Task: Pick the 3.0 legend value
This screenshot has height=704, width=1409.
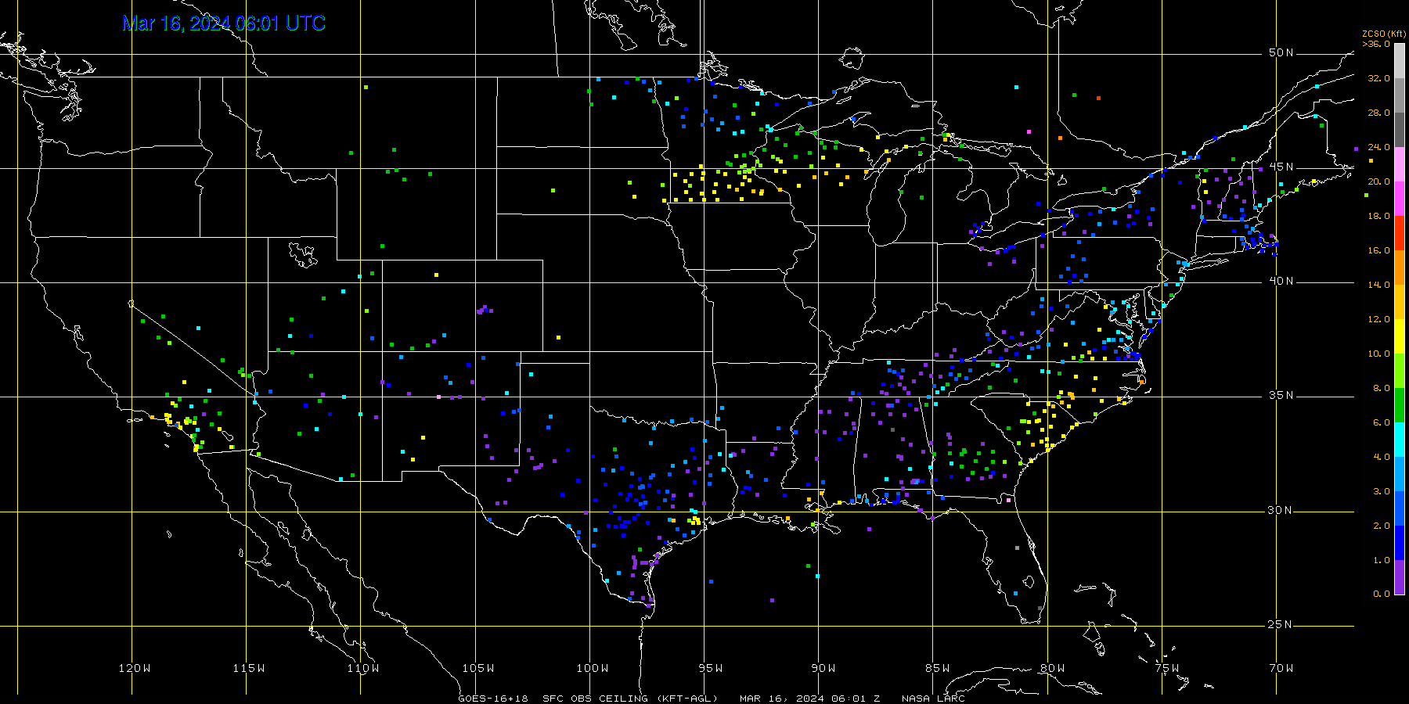Action: (1382, 491)
